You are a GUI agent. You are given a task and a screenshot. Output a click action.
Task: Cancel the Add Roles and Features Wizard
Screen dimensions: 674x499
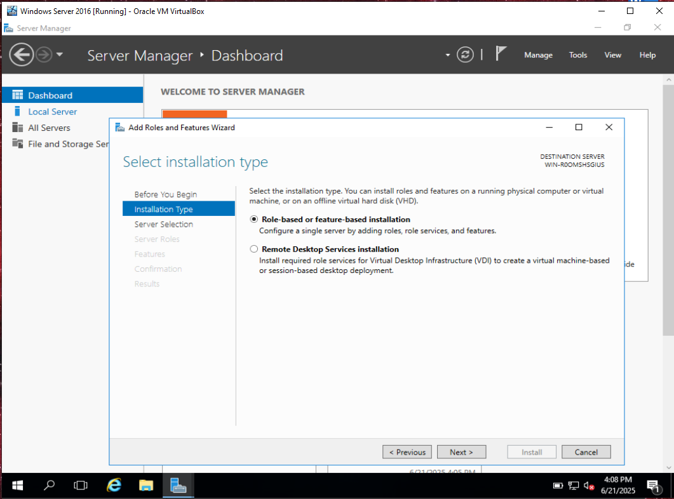(586, 452)
